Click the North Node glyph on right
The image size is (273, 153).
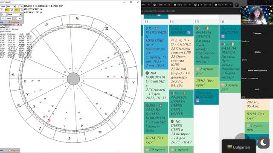[x=122, y=76]
